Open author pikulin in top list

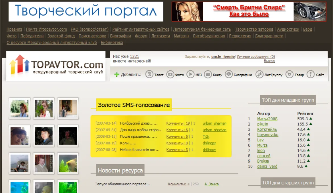(263, 124)
